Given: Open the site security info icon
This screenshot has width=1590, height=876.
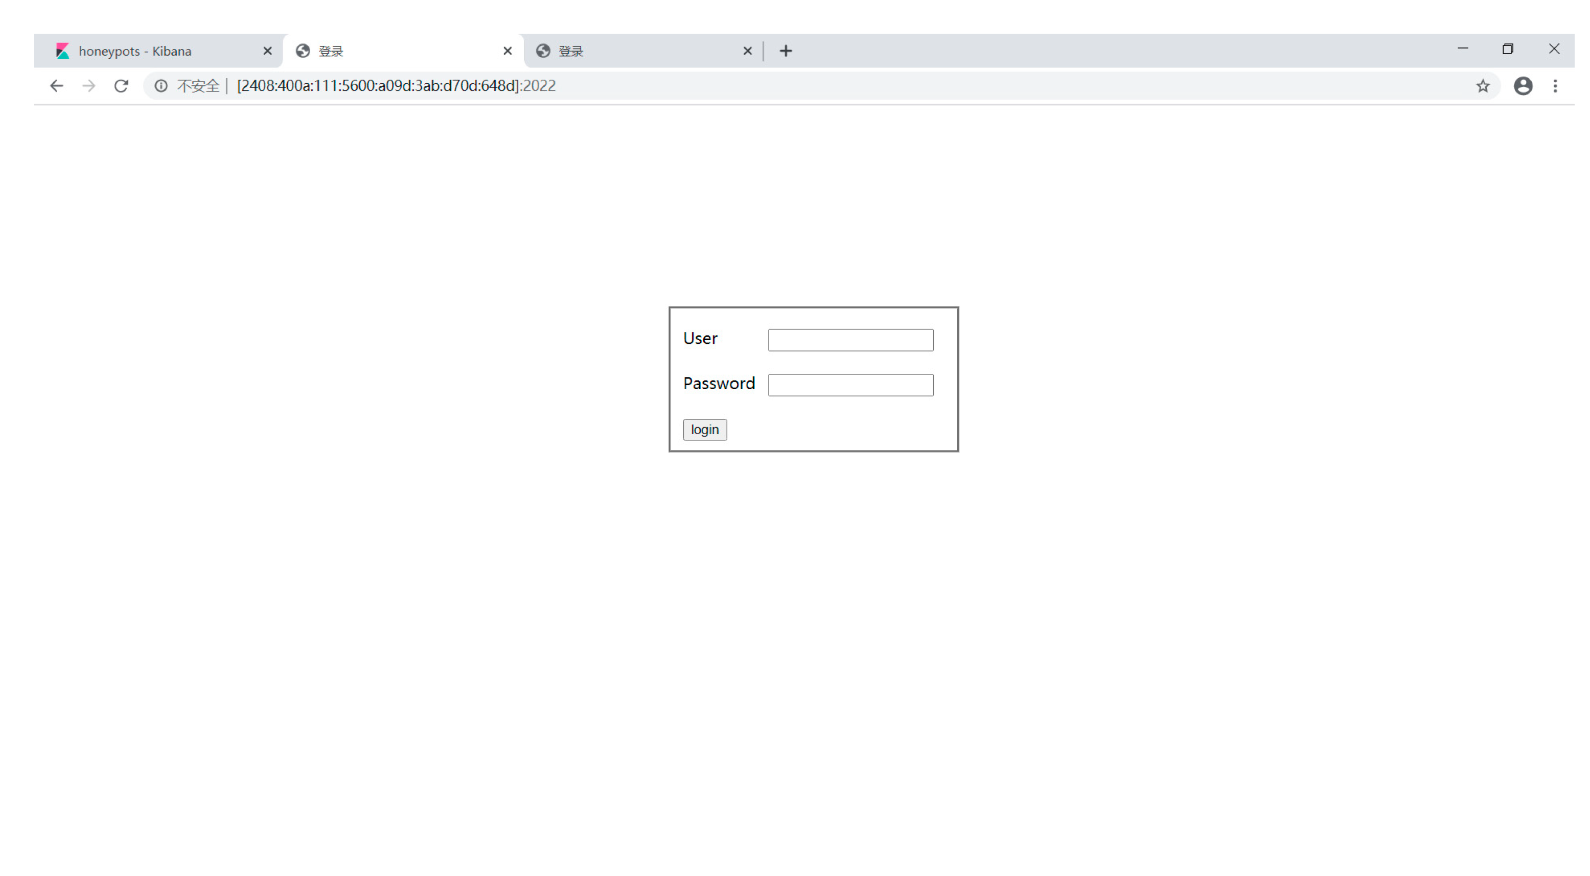Looking at the screenshot, I should [161, 86].
